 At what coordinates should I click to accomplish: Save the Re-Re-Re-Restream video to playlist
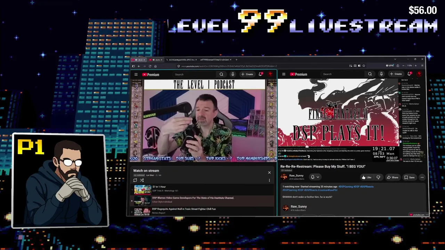click(409, 177)
